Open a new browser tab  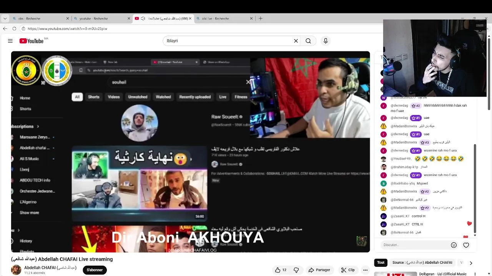click(x=261, y=18)
